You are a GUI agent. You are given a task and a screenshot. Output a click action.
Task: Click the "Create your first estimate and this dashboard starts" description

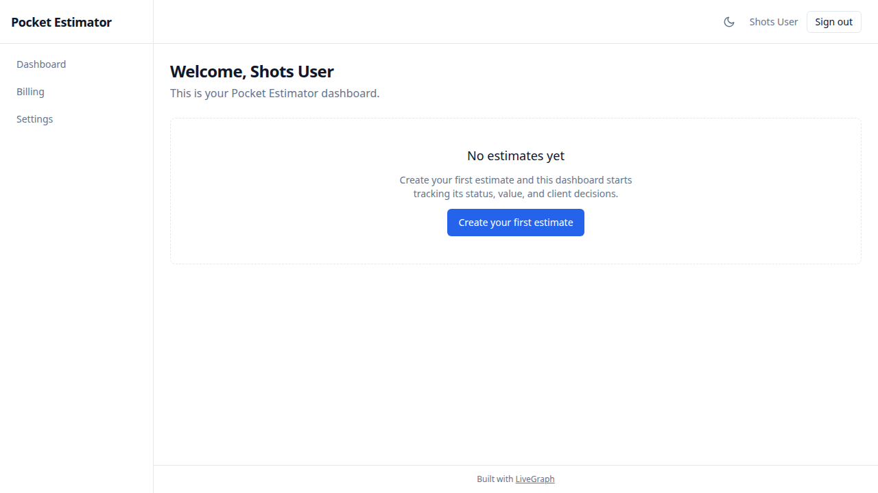coord(516,187)
